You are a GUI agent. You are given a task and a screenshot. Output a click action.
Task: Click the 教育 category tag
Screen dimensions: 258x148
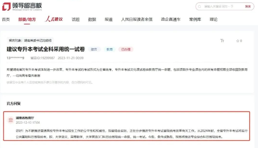point(109,49)
